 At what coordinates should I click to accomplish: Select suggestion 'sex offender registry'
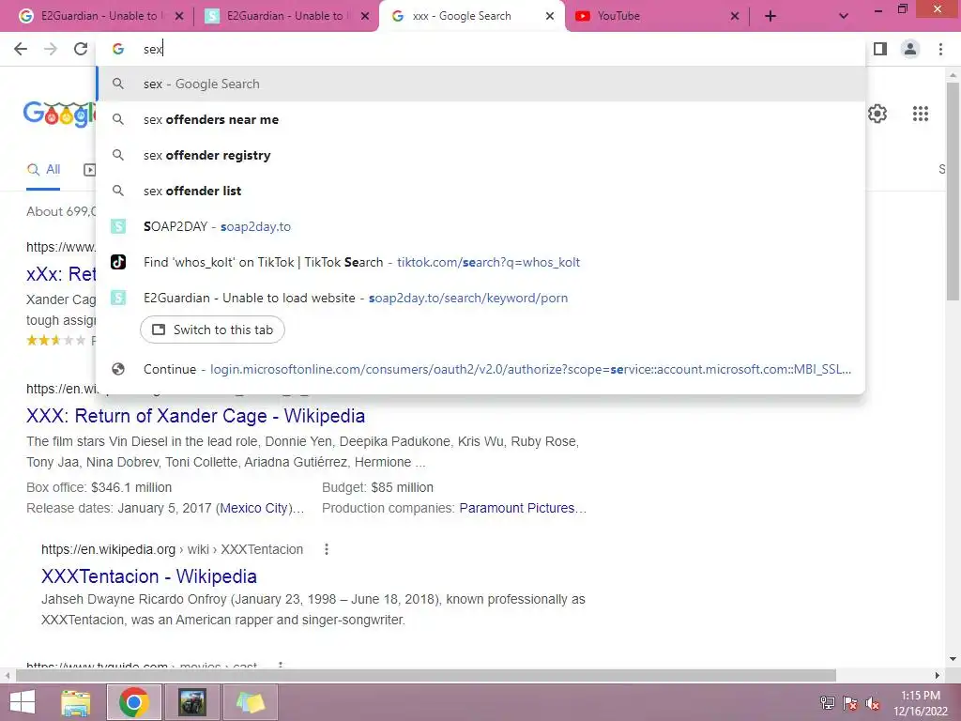coord(481,155)
